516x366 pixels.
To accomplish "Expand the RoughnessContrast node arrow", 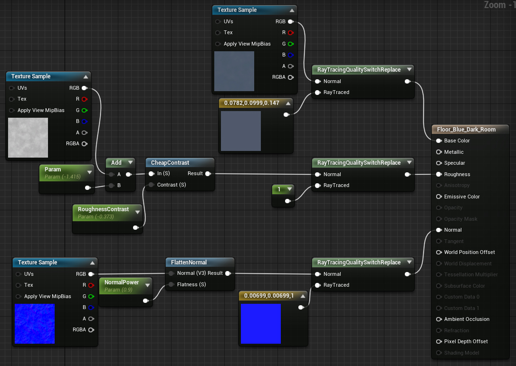I will (x=138, y=212).
